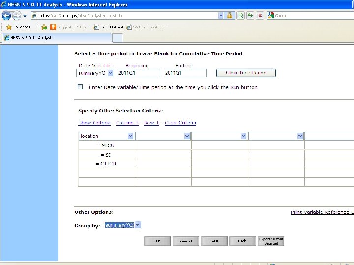Open the Suggested Sites favorites item
This screenshot has width=354, height=265.
point(70,27)
